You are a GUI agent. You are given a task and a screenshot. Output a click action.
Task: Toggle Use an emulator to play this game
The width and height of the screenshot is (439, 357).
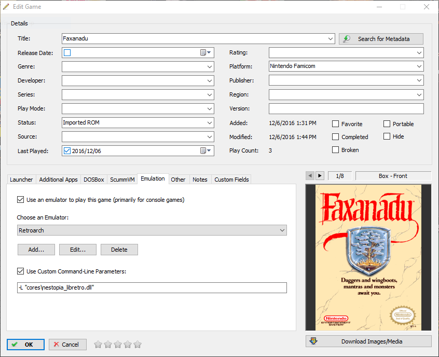pyautogui.click(x=20, y=200)
